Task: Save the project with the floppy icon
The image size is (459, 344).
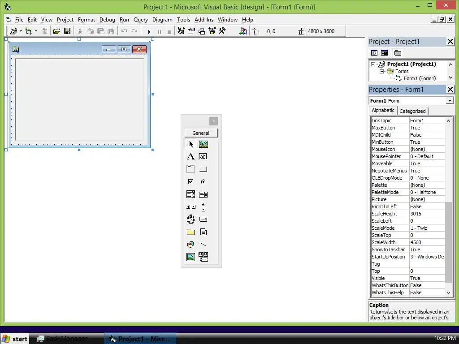Action: pos(67,31)
